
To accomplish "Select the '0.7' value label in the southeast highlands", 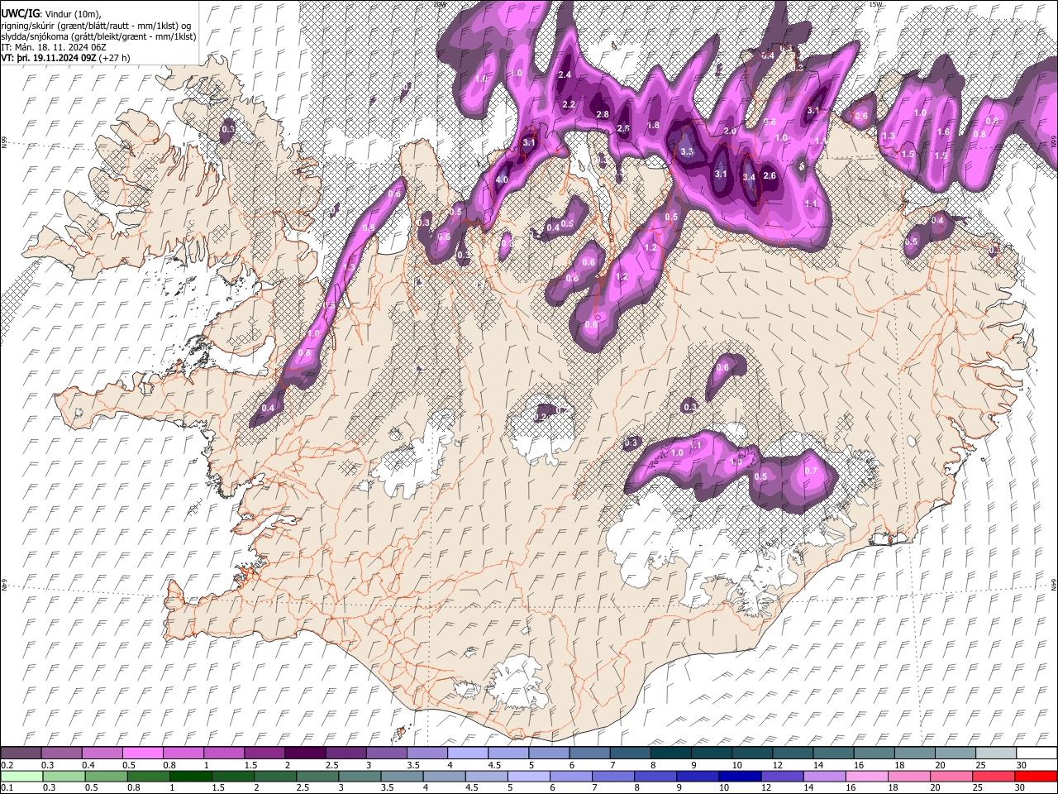I will [811, 471].
